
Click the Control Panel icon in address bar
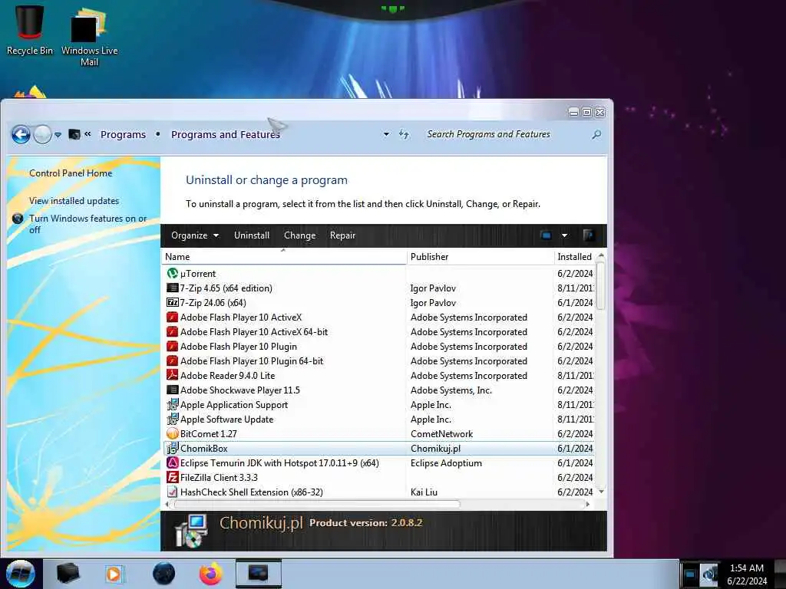pos(74,134)
